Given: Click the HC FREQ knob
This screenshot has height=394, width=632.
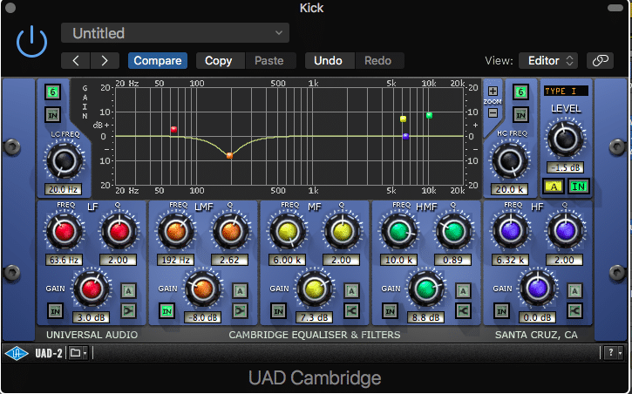Looking at the screenshot, I should coord(510,160).
